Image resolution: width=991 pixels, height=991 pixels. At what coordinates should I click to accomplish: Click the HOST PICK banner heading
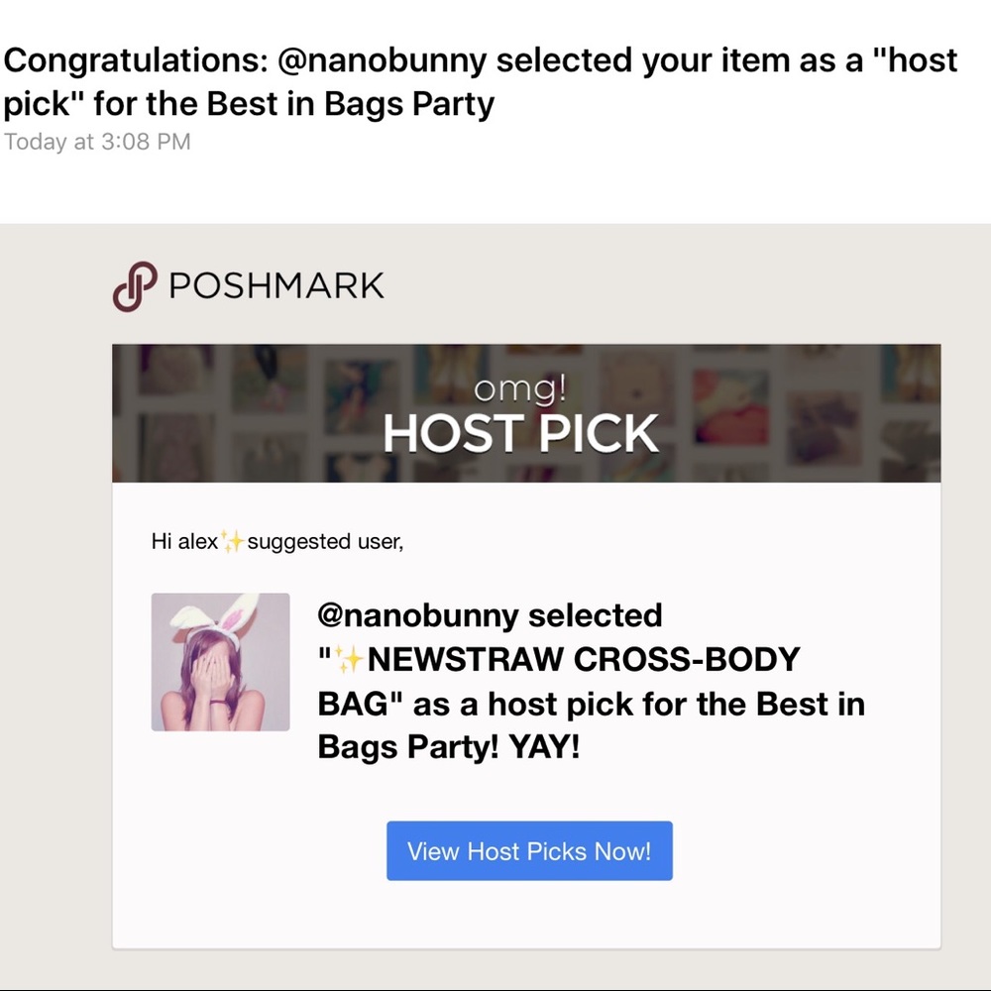point(520,433)
